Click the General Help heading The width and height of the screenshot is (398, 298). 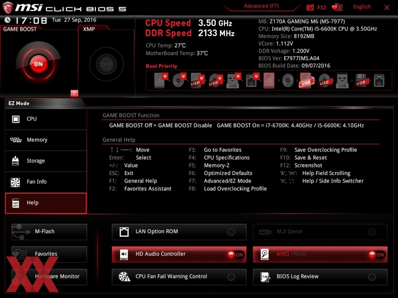tap(119, 140)
